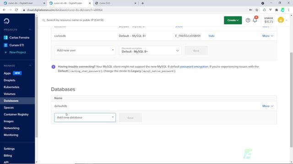Reload the page with refresh icon

[16, 10]
